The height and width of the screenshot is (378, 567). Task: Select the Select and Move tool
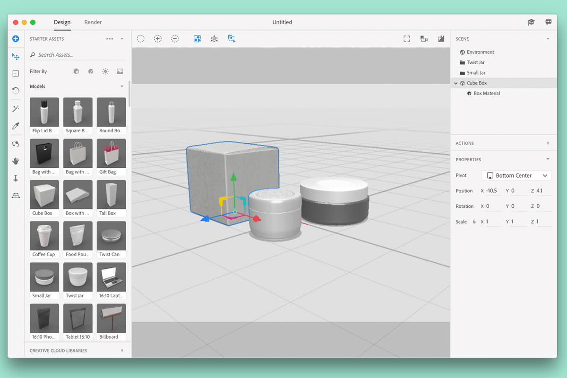tap(16, 57)
